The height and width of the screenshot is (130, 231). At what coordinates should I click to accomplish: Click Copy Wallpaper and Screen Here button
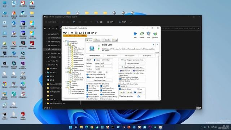(x=132, y=60)
